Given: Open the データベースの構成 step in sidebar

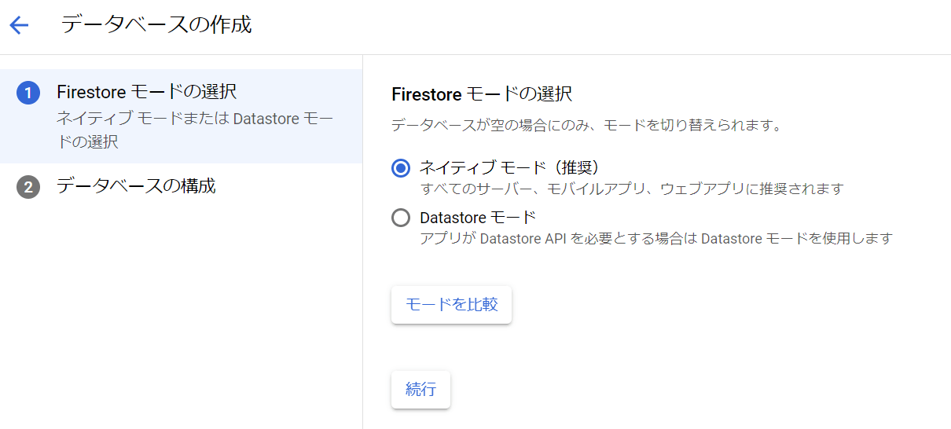Looking at the screenshot, I should tap(181, 187).
